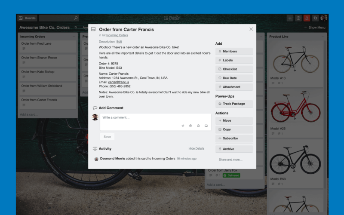
Task: Open Model A25 red bike card
Action: coord(296,114)
